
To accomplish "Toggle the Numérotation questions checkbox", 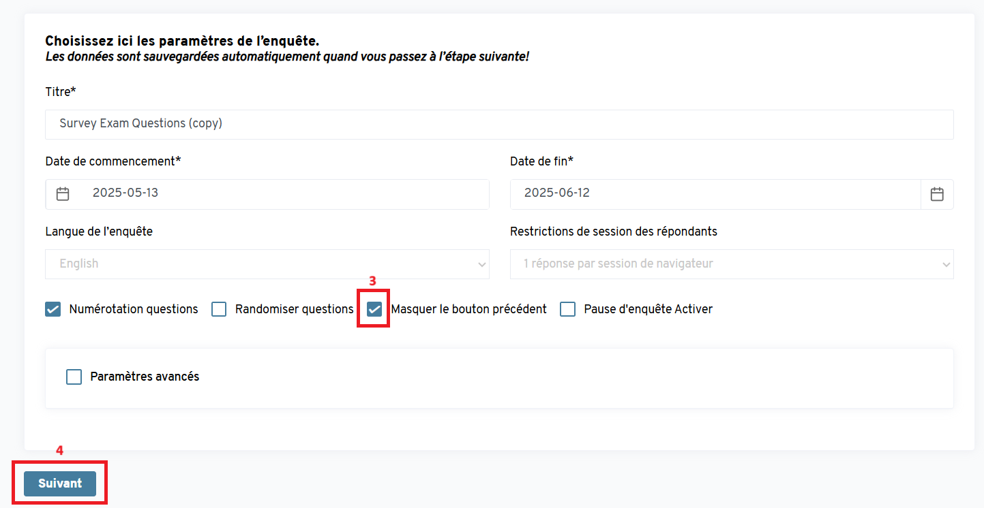I will (x=53, y=309).
